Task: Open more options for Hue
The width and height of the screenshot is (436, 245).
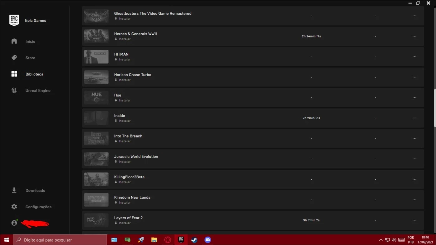Action: pos(414,98)
